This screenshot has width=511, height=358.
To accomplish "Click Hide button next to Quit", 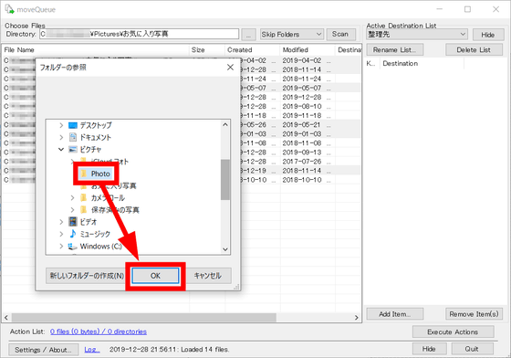I will click(431, 349).
